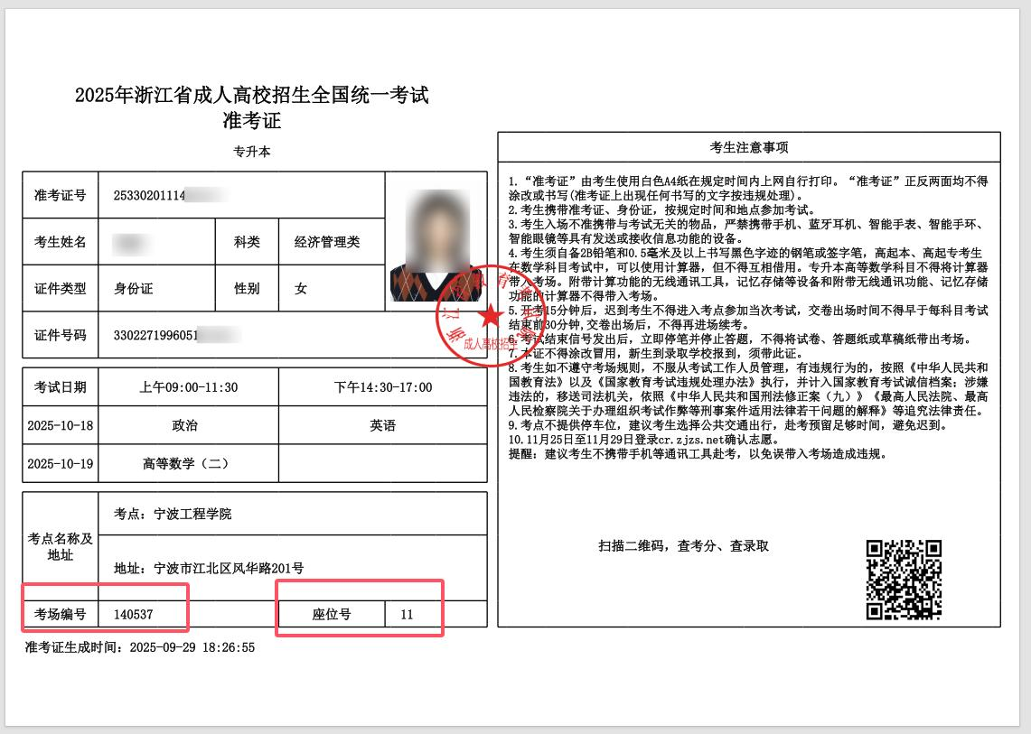This screenshot has width=1031, height=734.
Task: Select the 上午09:00-11:30 time header
Action: coord(188,387)
